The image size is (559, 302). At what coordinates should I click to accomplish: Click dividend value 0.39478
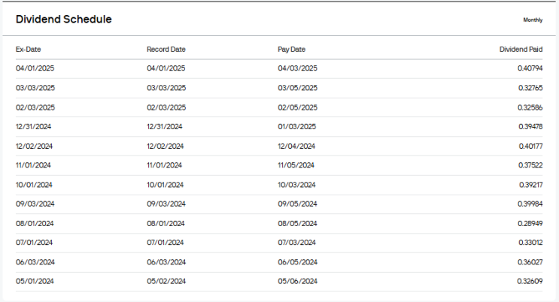tap(530, 127)
